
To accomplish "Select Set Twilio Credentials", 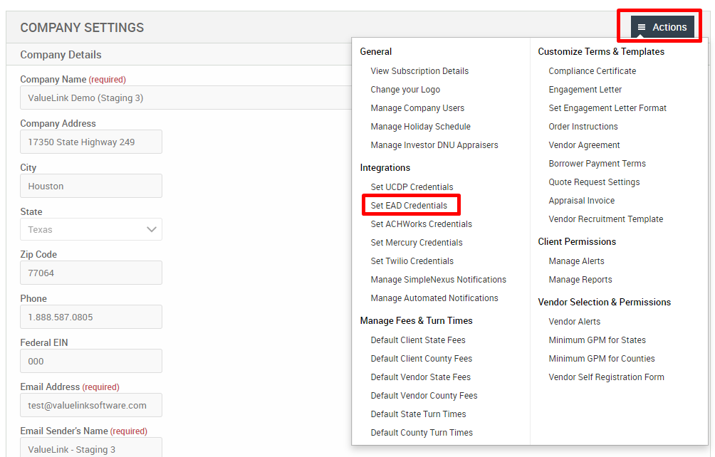I will point(413,261).
